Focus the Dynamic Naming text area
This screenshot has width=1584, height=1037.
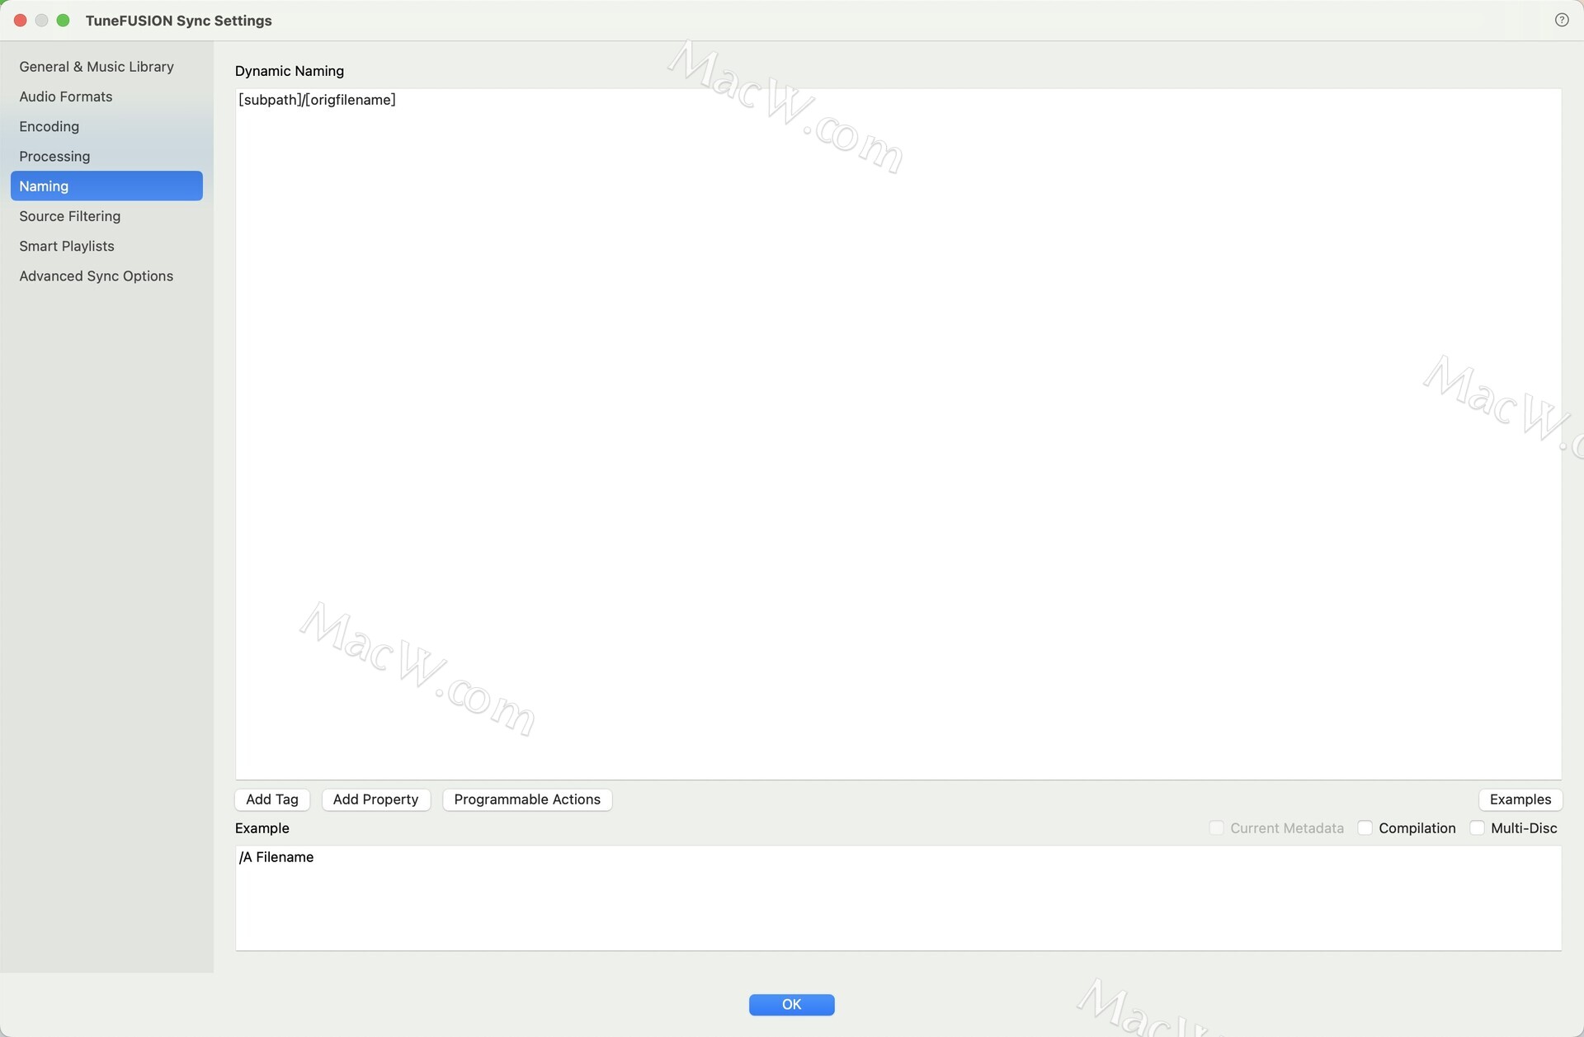898,434
